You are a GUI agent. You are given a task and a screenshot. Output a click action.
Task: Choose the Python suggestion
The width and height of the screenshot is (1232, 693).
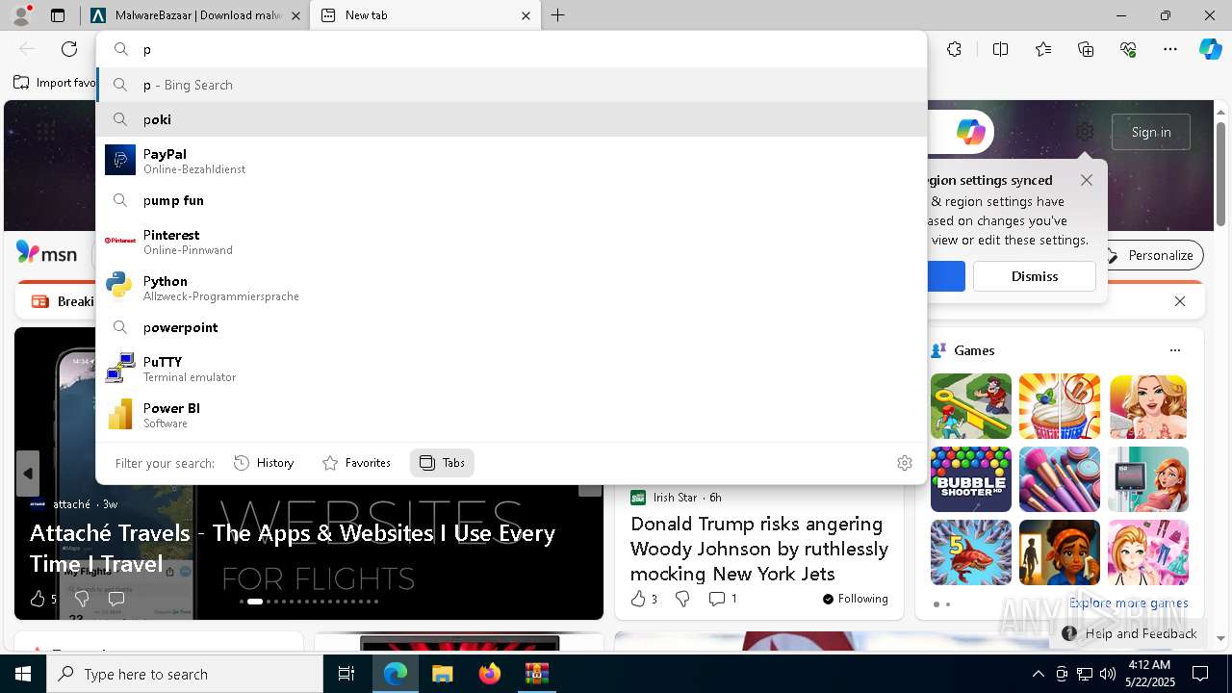[512, 288]
